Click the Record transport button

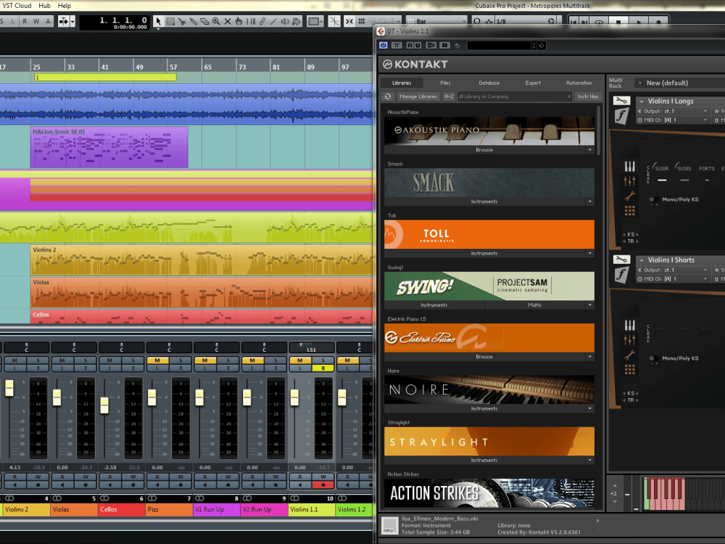coord(659,21)
